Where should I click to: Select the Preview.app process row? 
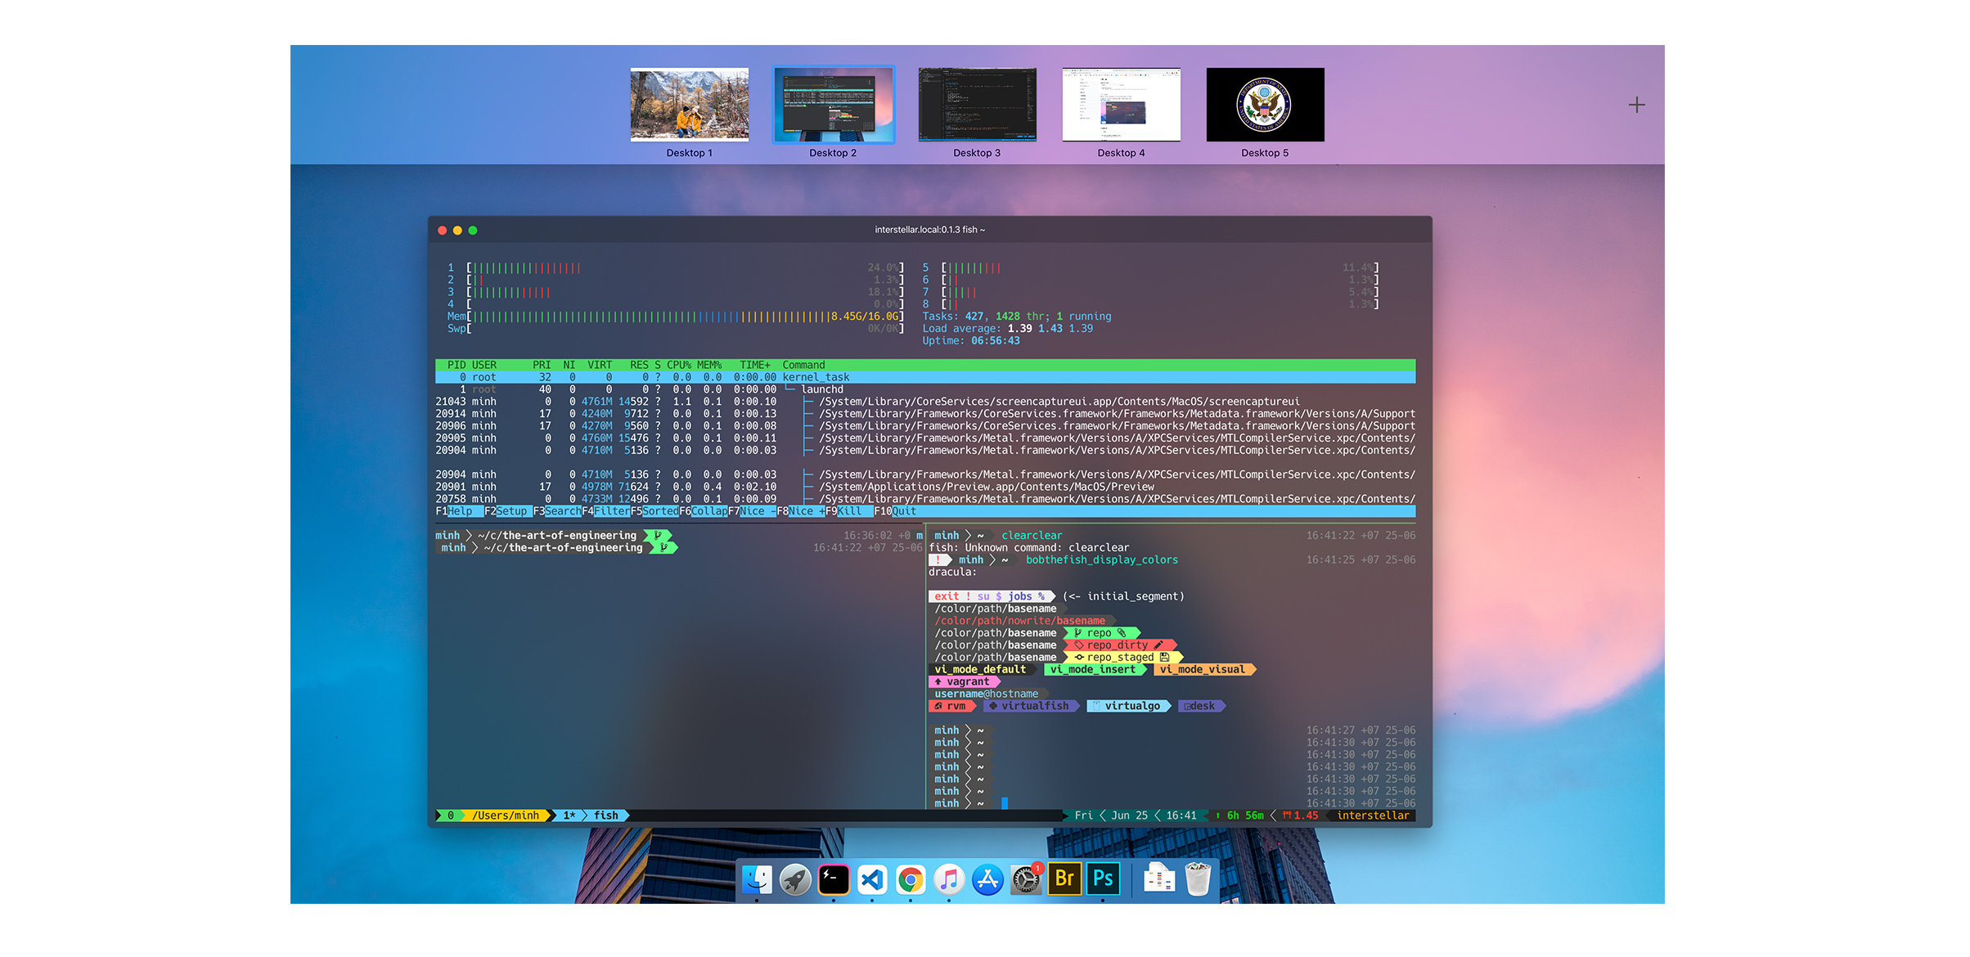click(x=925, y=487)
